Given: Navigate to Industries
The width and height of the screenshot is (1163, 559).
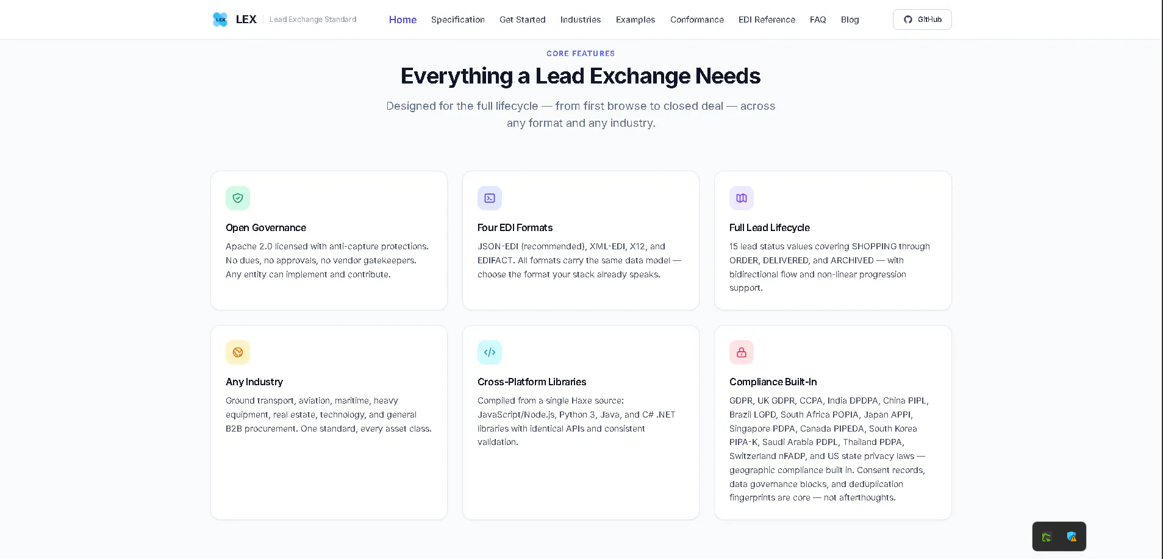Looking at the screenshot, I should pos(581,20).
